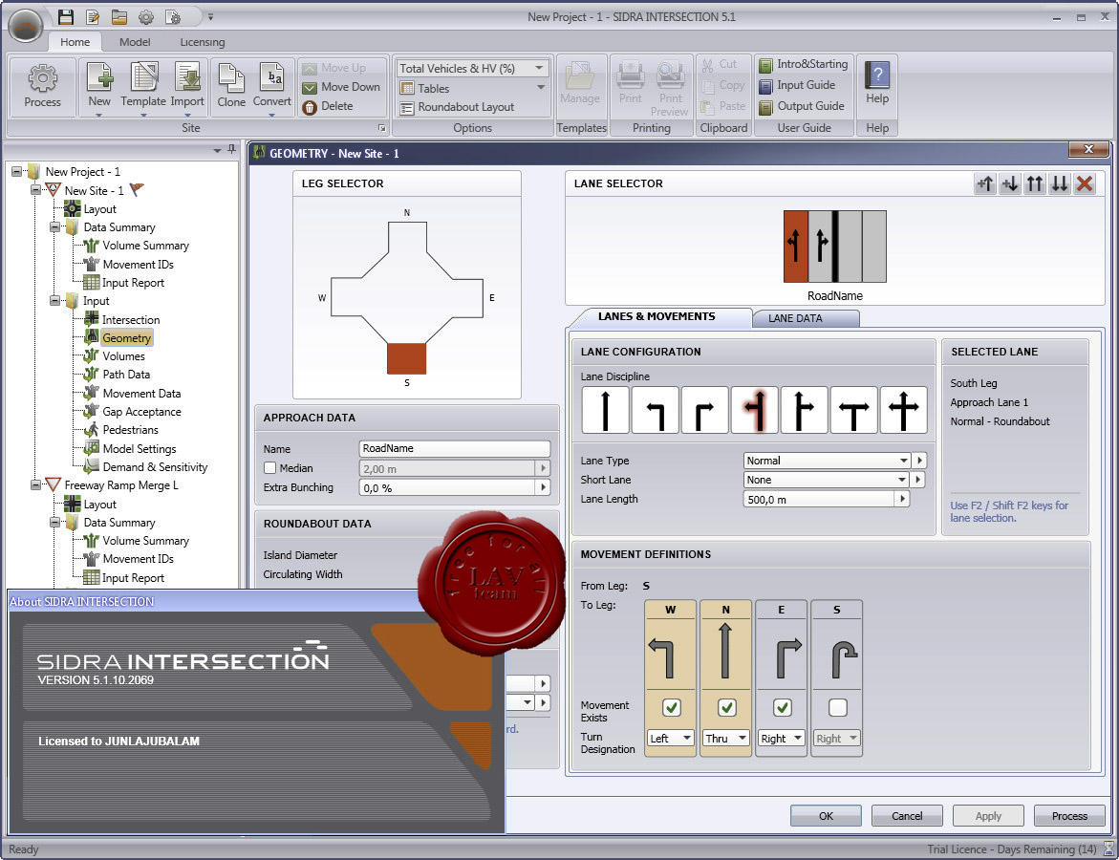Uncheck Movement Exists for W leg

[671, 707]
